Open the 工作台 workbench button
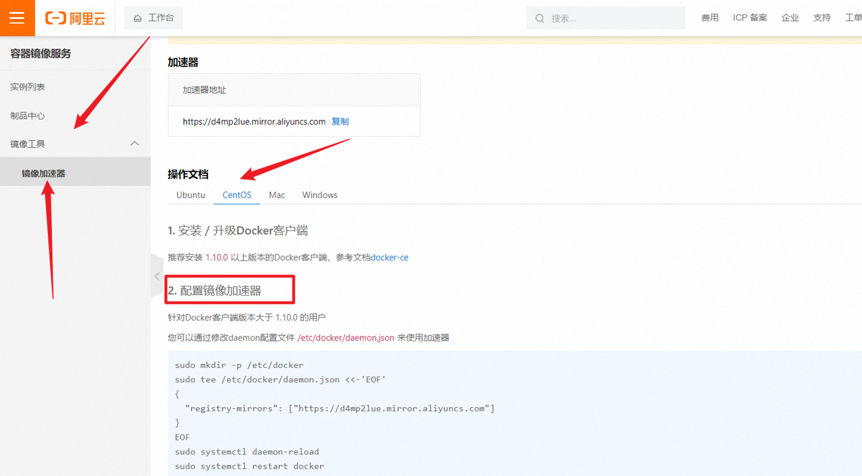The width and height of the screenshot is (862, 476). click(x=153, y=18)
